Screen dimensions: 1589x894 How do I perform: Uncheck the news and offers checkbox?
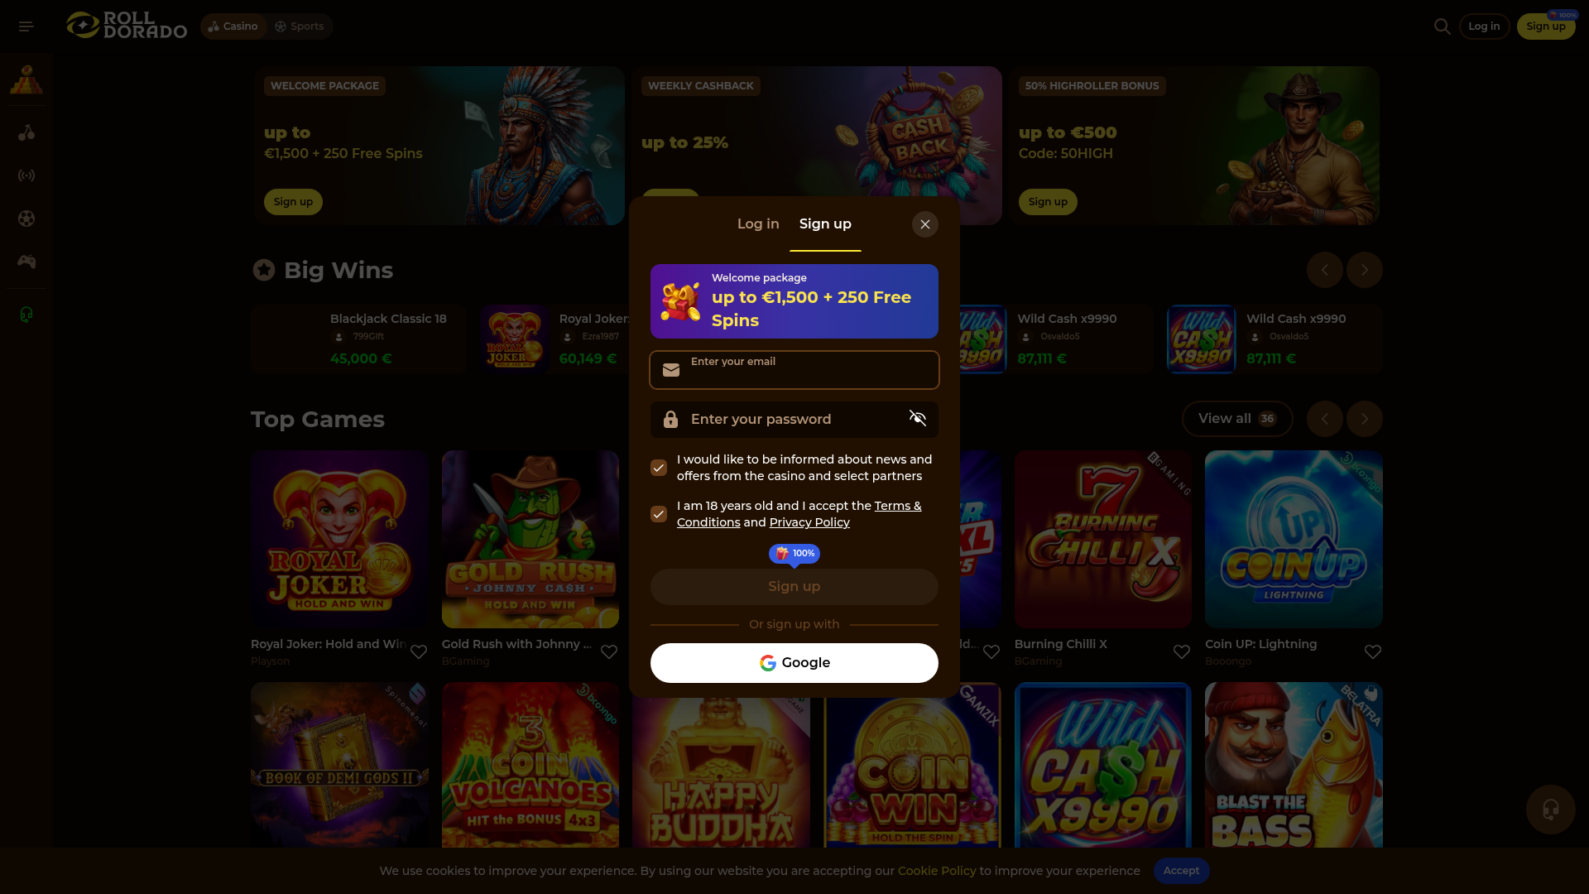pos(659,468)
